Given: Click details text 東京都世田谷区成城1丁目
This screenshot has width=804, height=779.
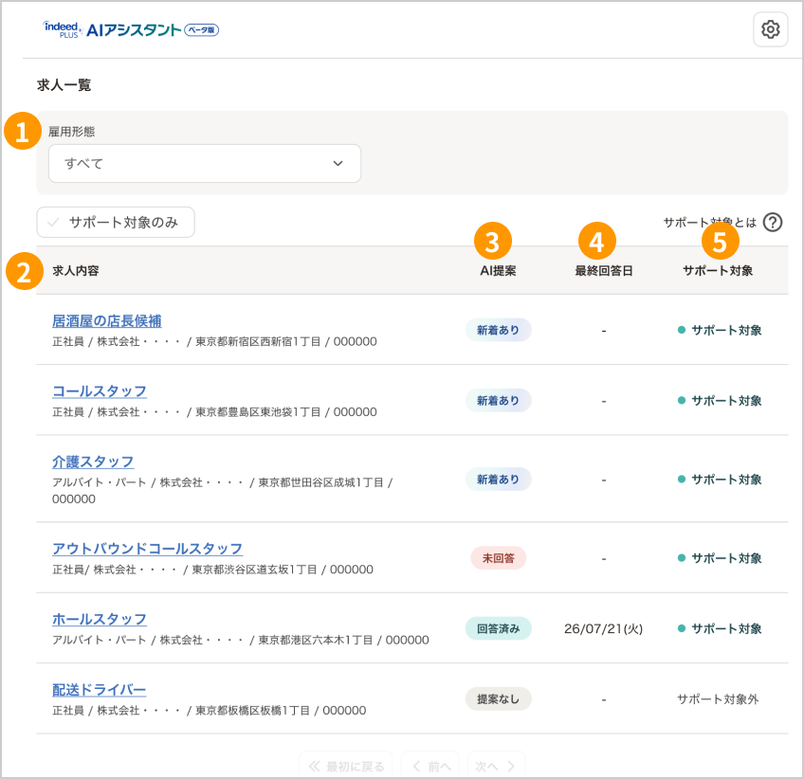Looking at the screenshot, I should coord(320,482).
